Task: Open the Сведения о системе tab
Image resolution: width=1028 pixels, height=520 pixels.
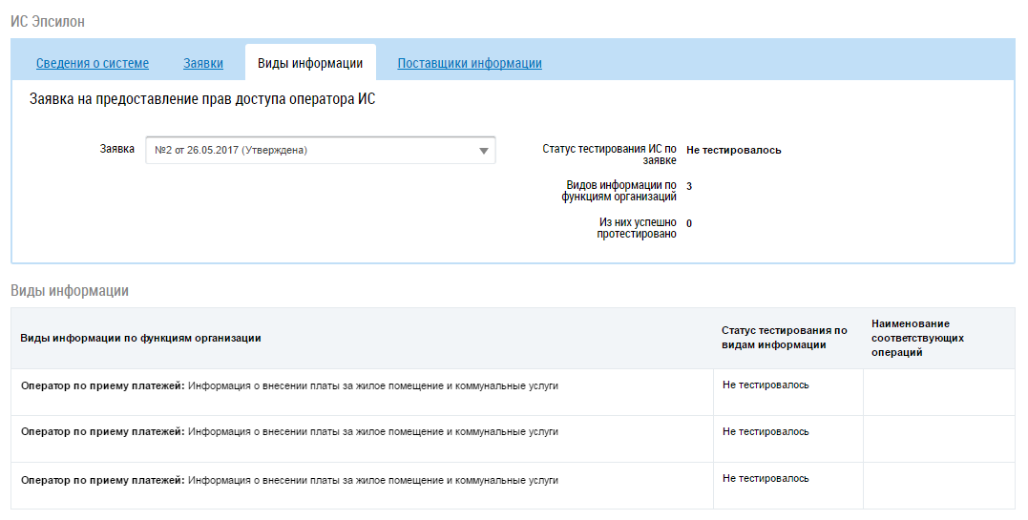Action: 93,64
